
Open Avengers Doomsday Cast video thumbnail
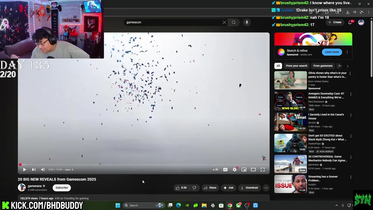[x=291, y=101]
